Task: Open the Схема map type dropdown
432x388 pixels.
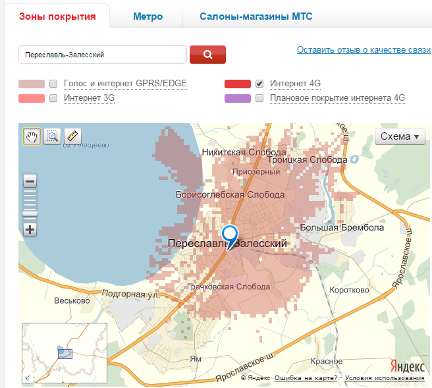Action: point(400,136)
